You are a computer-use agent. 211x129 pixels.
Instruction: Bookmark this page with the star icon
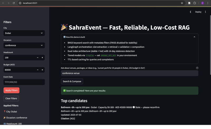coord(182,3)
